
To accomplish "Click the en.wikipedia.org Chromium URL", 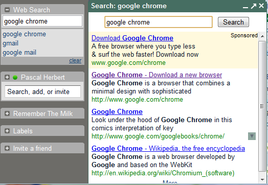I will coord(163,173).
